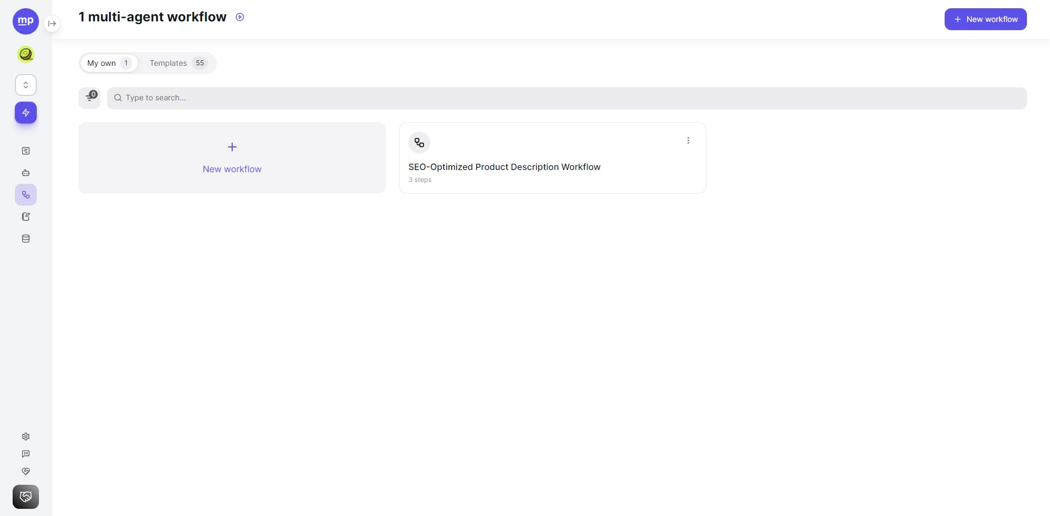Viewport: 1050px width, 516px height.
Task: Switch to the Templates tab
Action: (178, 63)
